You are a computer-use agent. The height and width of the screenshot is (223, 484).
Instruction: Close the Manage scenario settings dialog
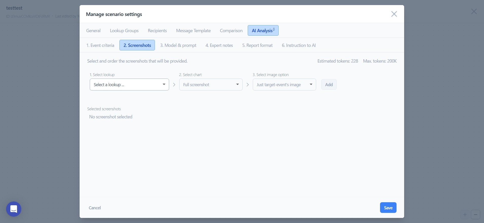pos(394,14)
